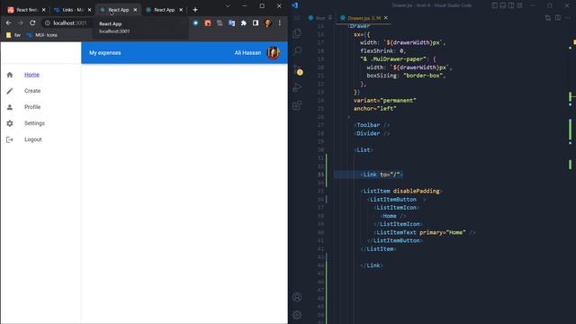The image size is (576, 324).
Task: Open the fav bookmarks folder
Action: 13,35
